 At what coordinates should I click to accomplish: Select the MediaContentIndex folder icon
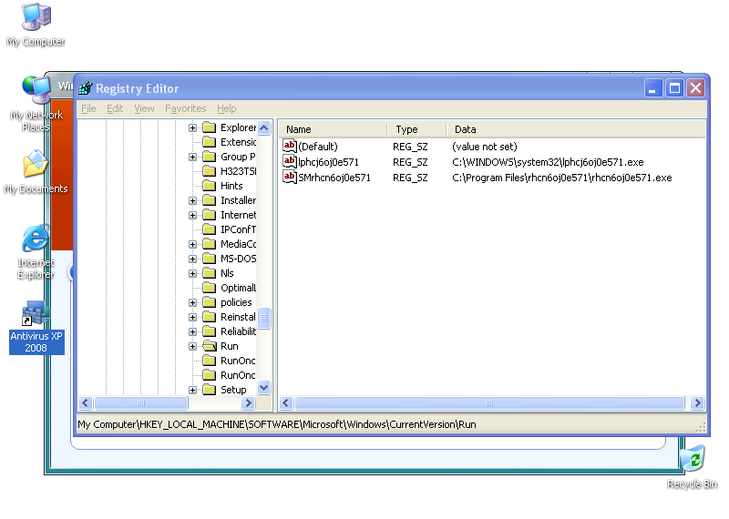point(210,244)
